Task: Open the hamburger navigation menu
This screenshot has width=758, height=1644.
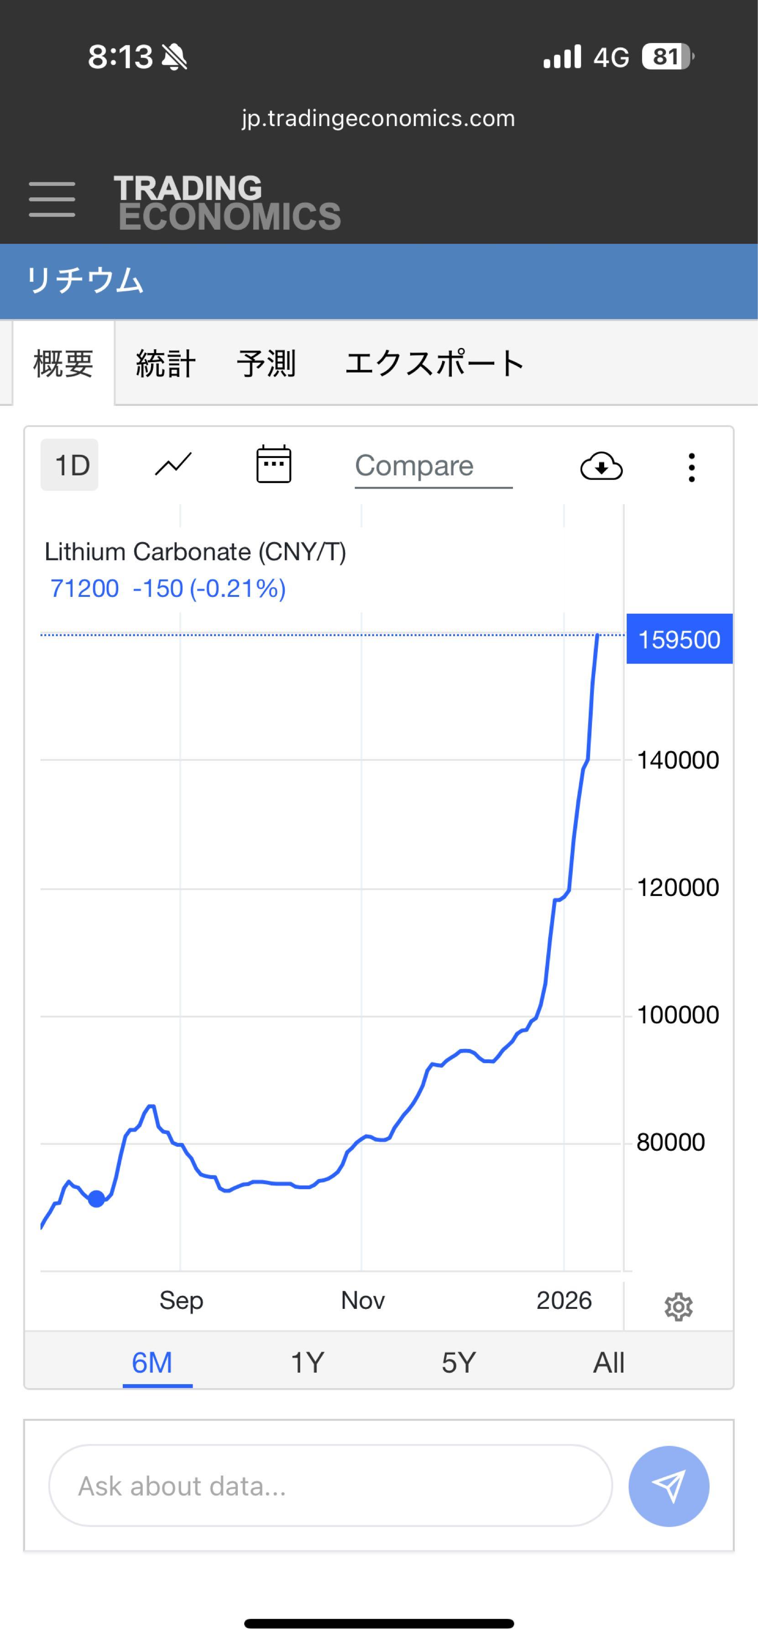Action: pyautogui.click(x=52, y=199)
